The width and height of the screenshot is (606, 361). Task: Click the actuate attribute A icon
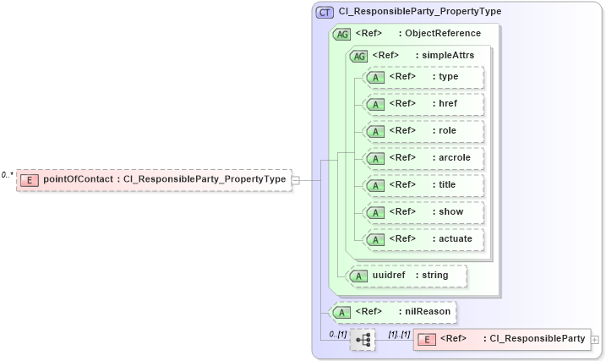pos(375,240)
